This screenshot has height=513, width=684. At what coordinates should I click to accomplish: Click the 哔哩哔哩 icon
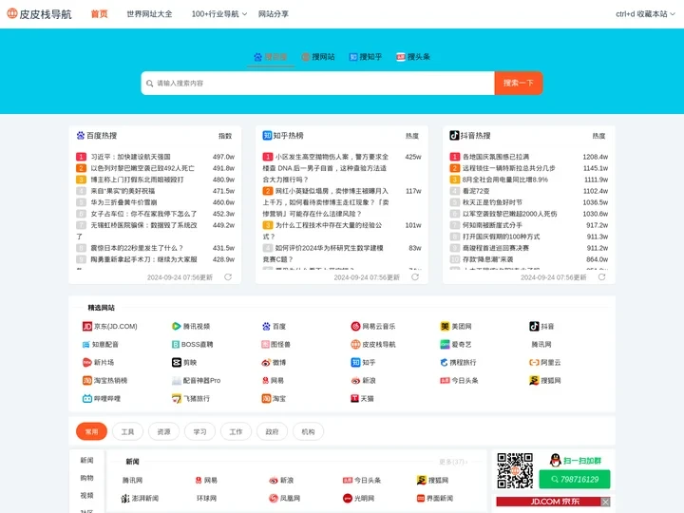87,399
